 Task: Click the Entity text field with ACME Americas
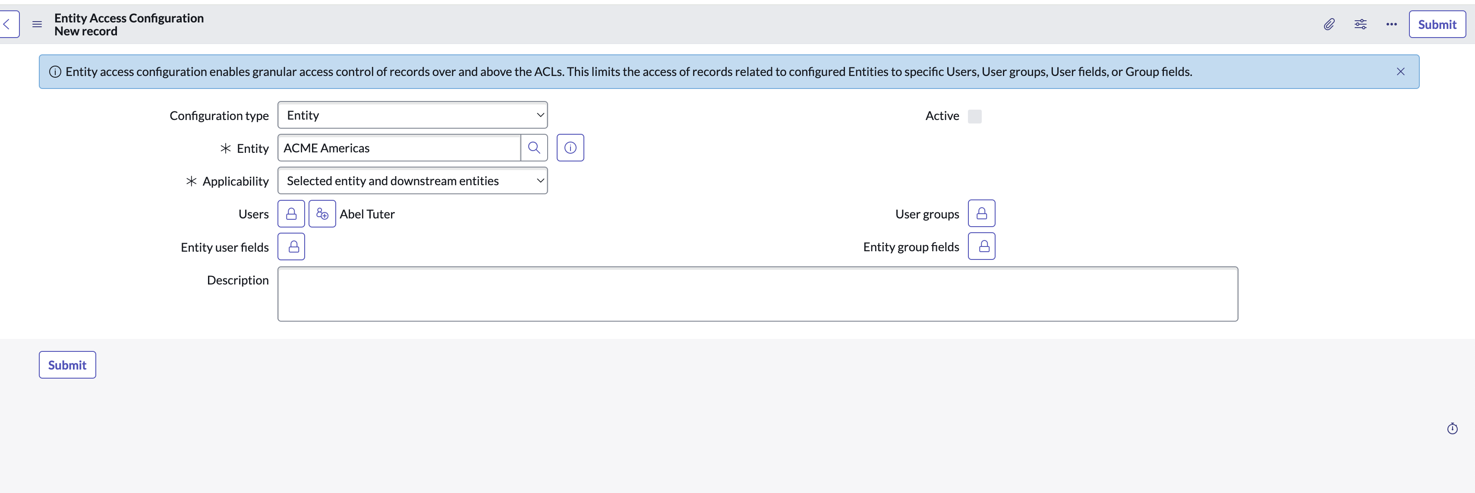point(399,148)
